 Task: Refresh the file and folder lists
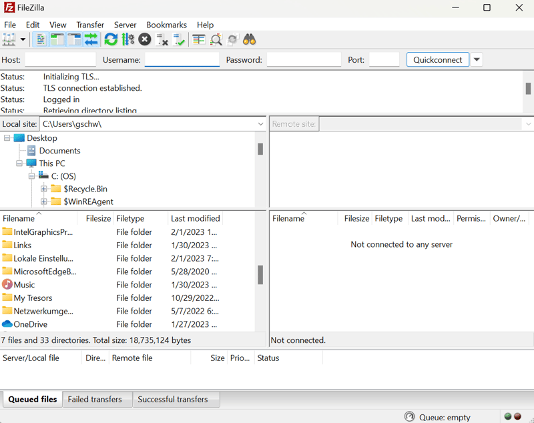click(x=111, y=39)
